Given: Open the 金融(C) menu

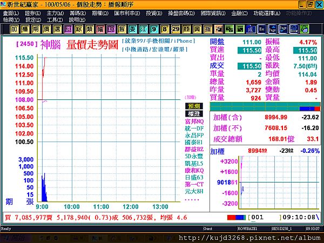Looking at the screenshot, I should tap(239, 13).
